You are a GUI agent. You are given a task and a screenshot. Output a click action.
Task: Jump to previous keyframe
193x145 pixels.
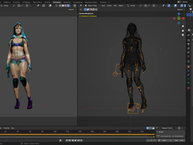coord(70,140)
